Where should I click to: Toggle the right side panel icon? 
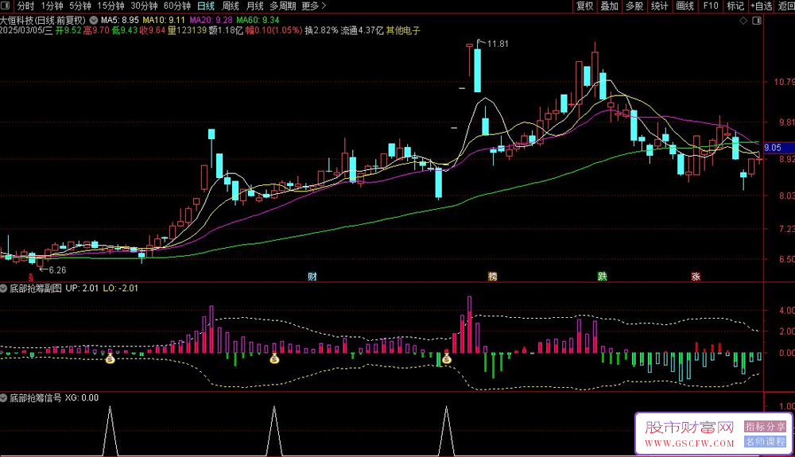(757, 21)
